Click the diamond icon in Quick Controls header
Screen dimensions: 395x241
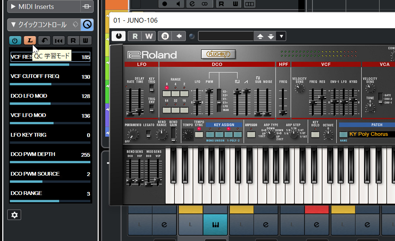click(76, 24)
